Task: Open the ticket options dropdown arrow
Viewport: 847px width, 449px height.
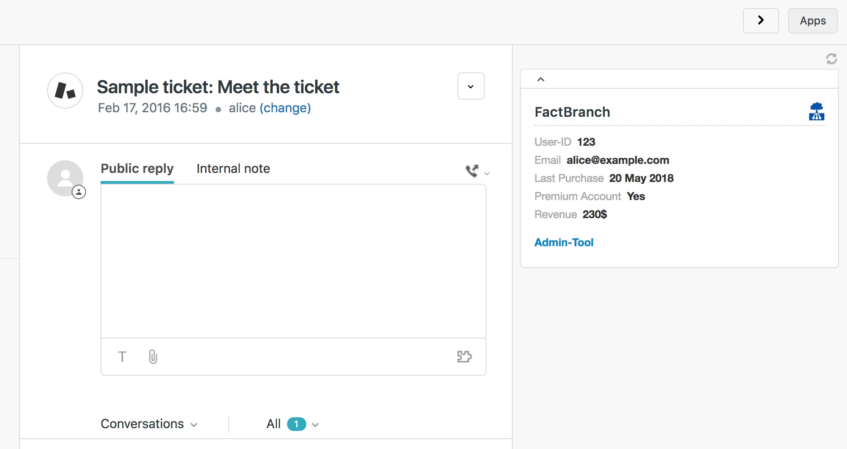Action: (471, 86)
